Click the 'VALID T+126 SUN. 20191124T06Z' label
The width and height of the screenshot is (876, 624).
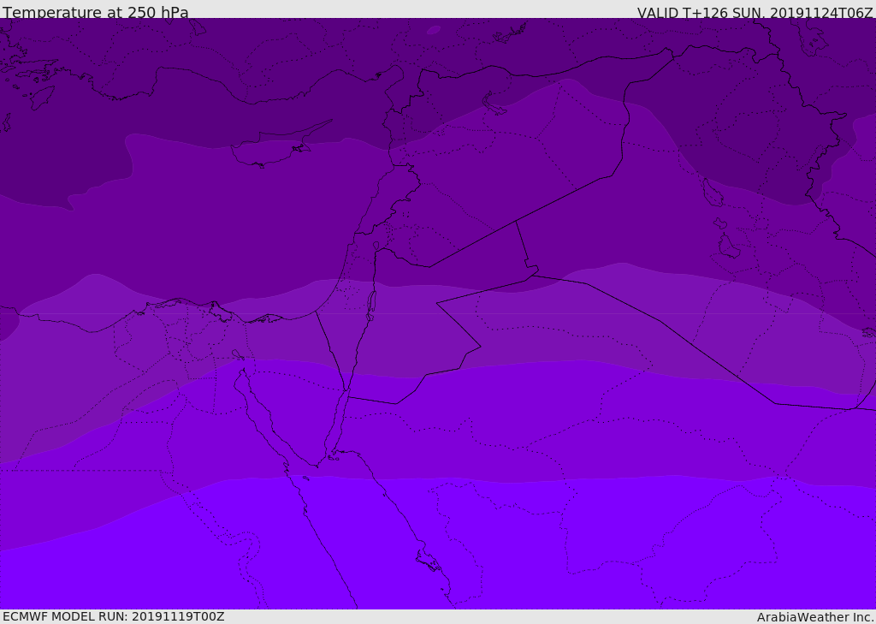(755, 13)
